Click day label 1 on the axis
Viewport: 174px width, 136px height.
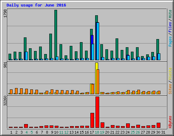[x=11, y=132]
